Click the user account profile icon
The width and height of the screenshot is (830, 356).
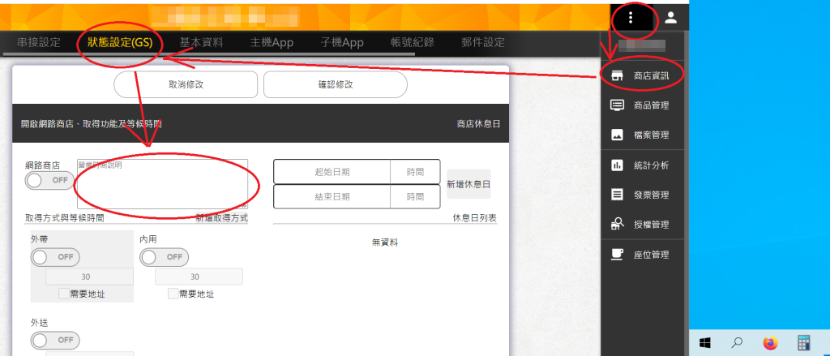pyautogui.click(x=671, y=18)
